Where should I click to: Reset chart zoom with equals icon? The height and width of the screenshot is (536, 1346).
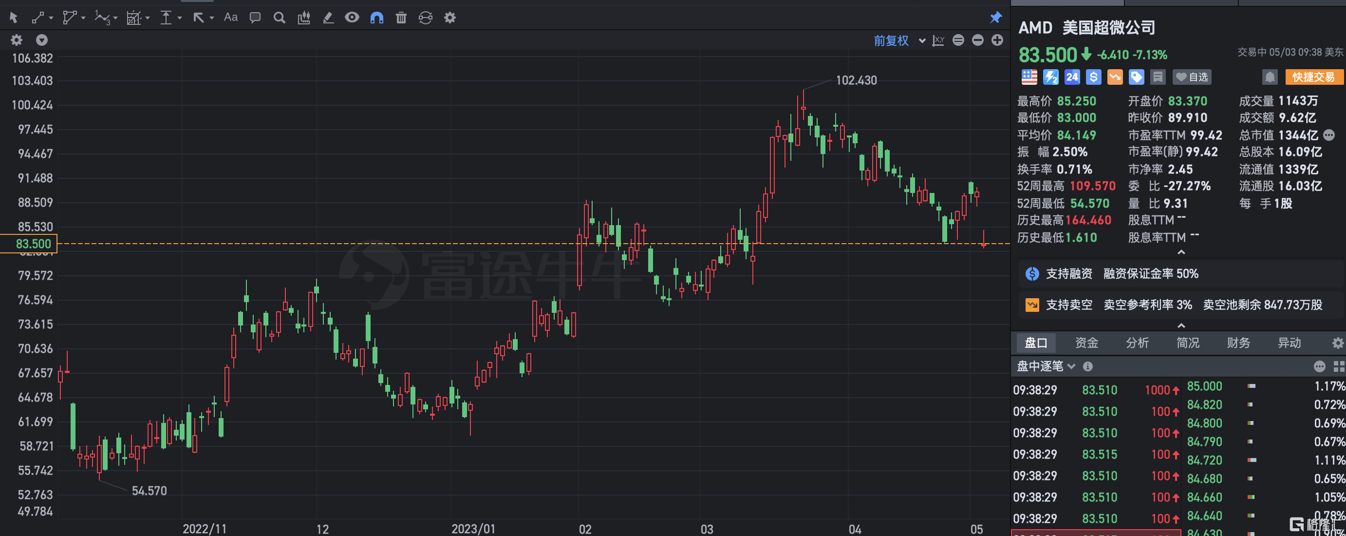[x=958, y=40]
